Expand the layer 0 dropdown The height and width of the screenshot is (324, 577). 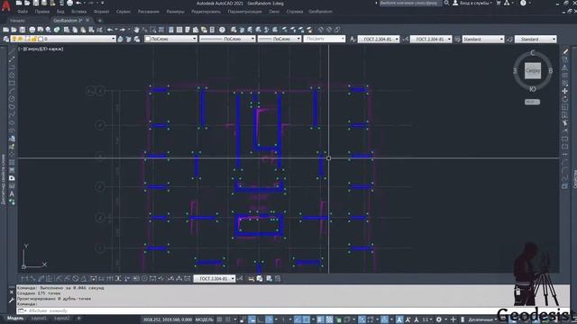[x=114, y=39]
